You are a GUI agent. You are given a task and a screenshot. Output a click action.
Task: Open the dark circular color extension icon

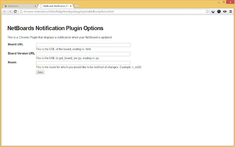[219, 11]
